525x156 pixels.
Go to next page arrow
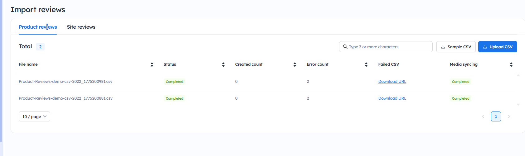point(509,116)
